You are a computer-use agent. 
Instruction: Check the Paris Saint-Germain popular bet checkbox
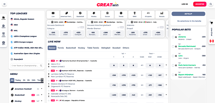point(173,65)
